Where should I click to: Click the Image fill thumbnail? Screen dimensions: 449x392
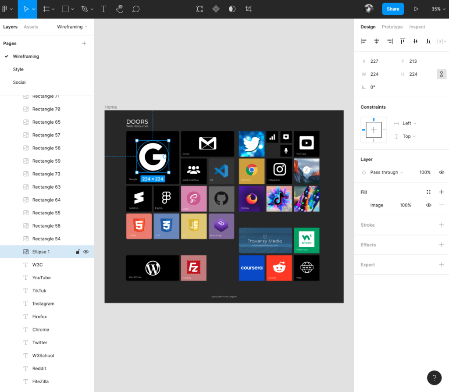tap(363, 205)
